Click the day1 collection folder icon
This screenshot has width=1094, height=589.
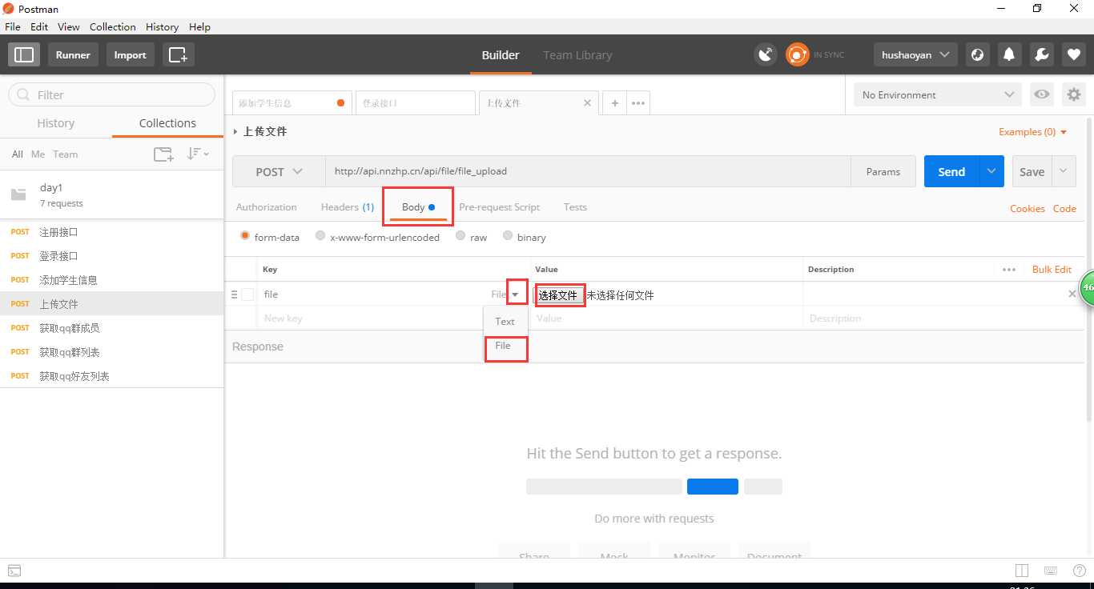tap(18, 194)
